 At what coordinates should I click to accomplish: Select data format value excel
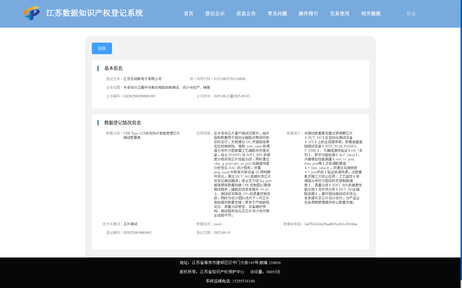217,224
